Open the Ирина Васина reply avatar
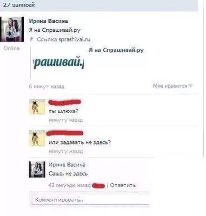Viewport: 206px width, 216px height. (37, 169)
